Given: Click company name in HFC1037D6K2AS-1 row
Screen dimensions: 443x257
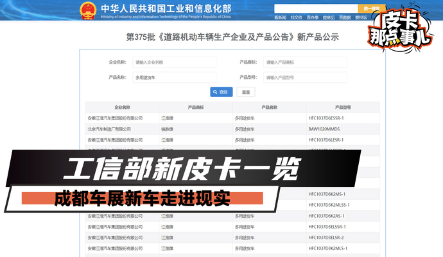Looking at the screenshot, I should [115, 216].
